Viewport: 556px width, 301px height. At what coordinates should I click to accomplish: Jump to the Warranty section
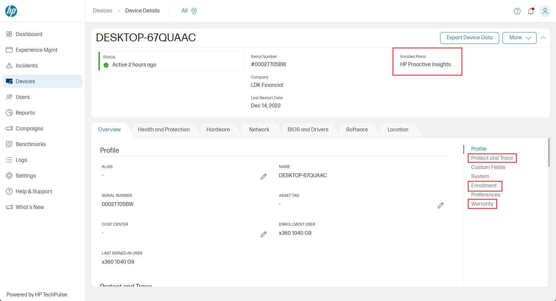click(x=482, y=204)
